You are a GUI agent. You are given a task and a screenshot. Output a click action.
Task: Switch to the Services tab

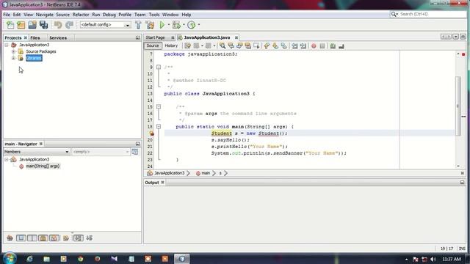tap(58, 37)
